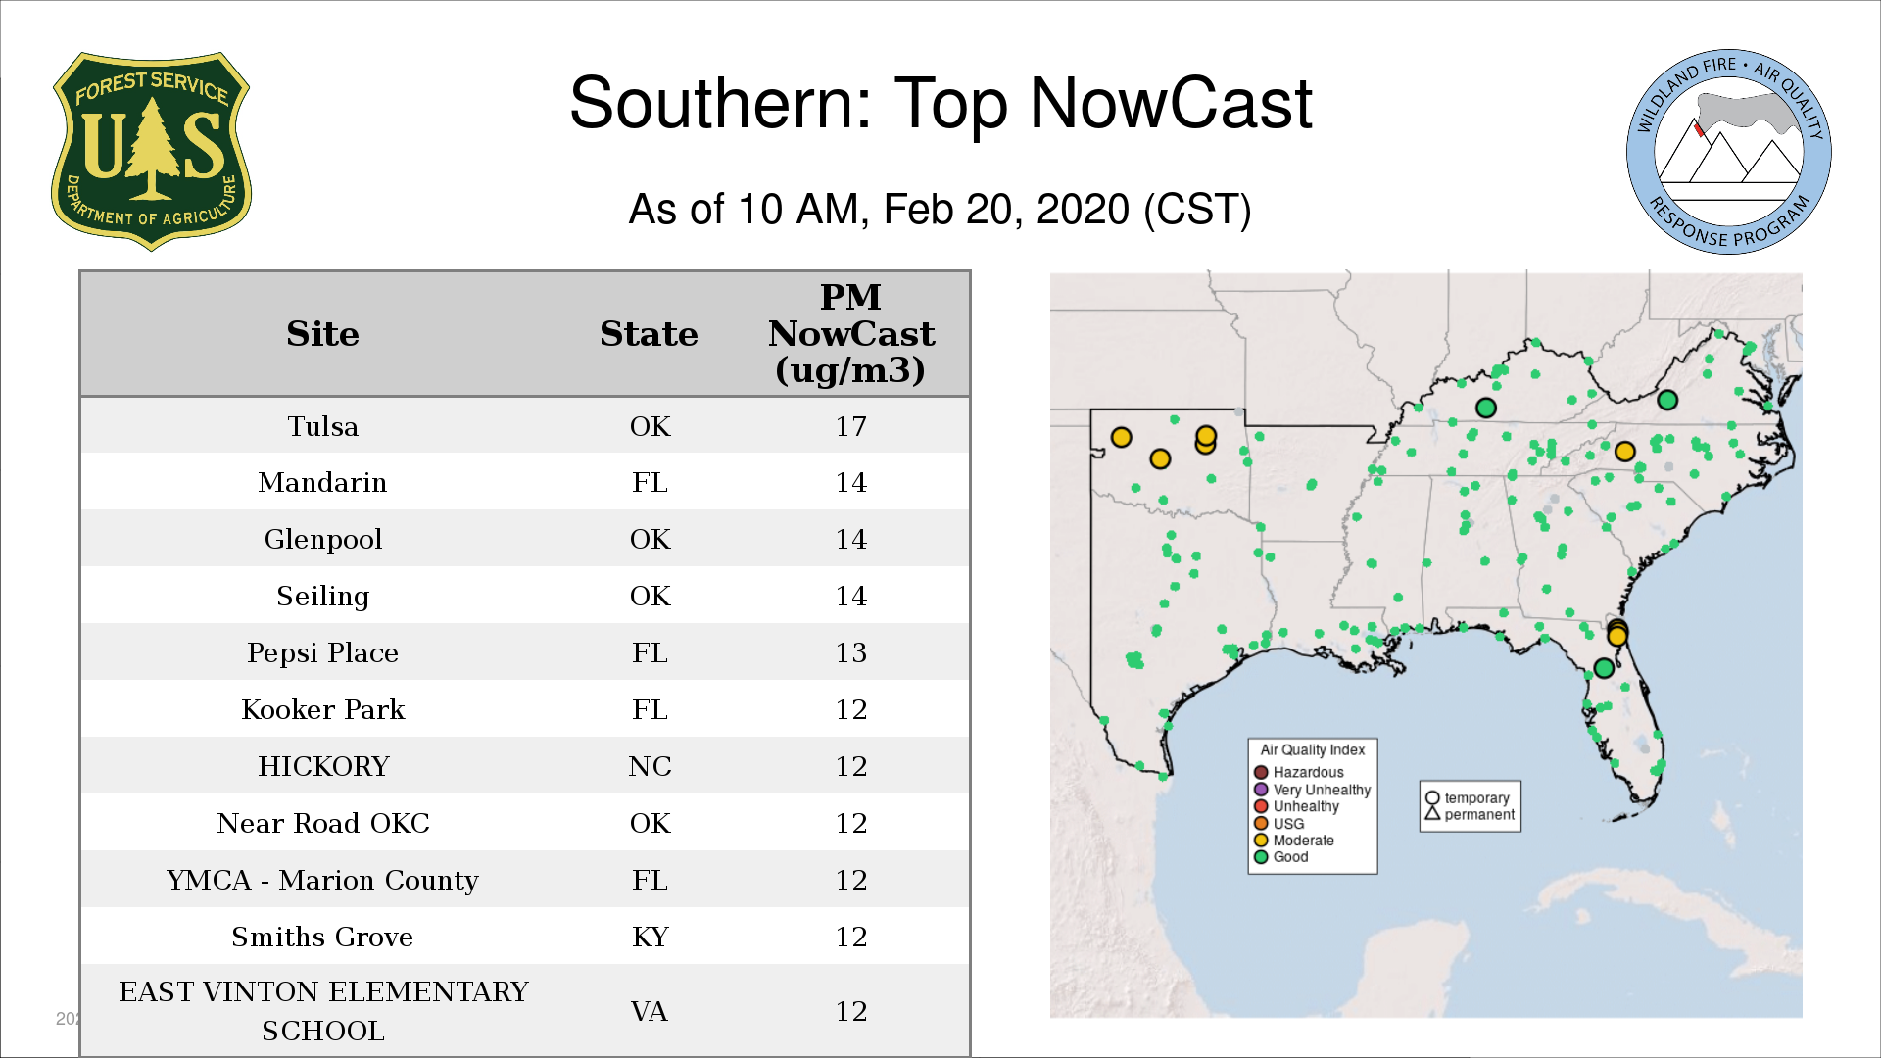Click the East Vinton Elementary School entry
This screenshot has height=1058, width=1881.
click(x=323, y=1011)
